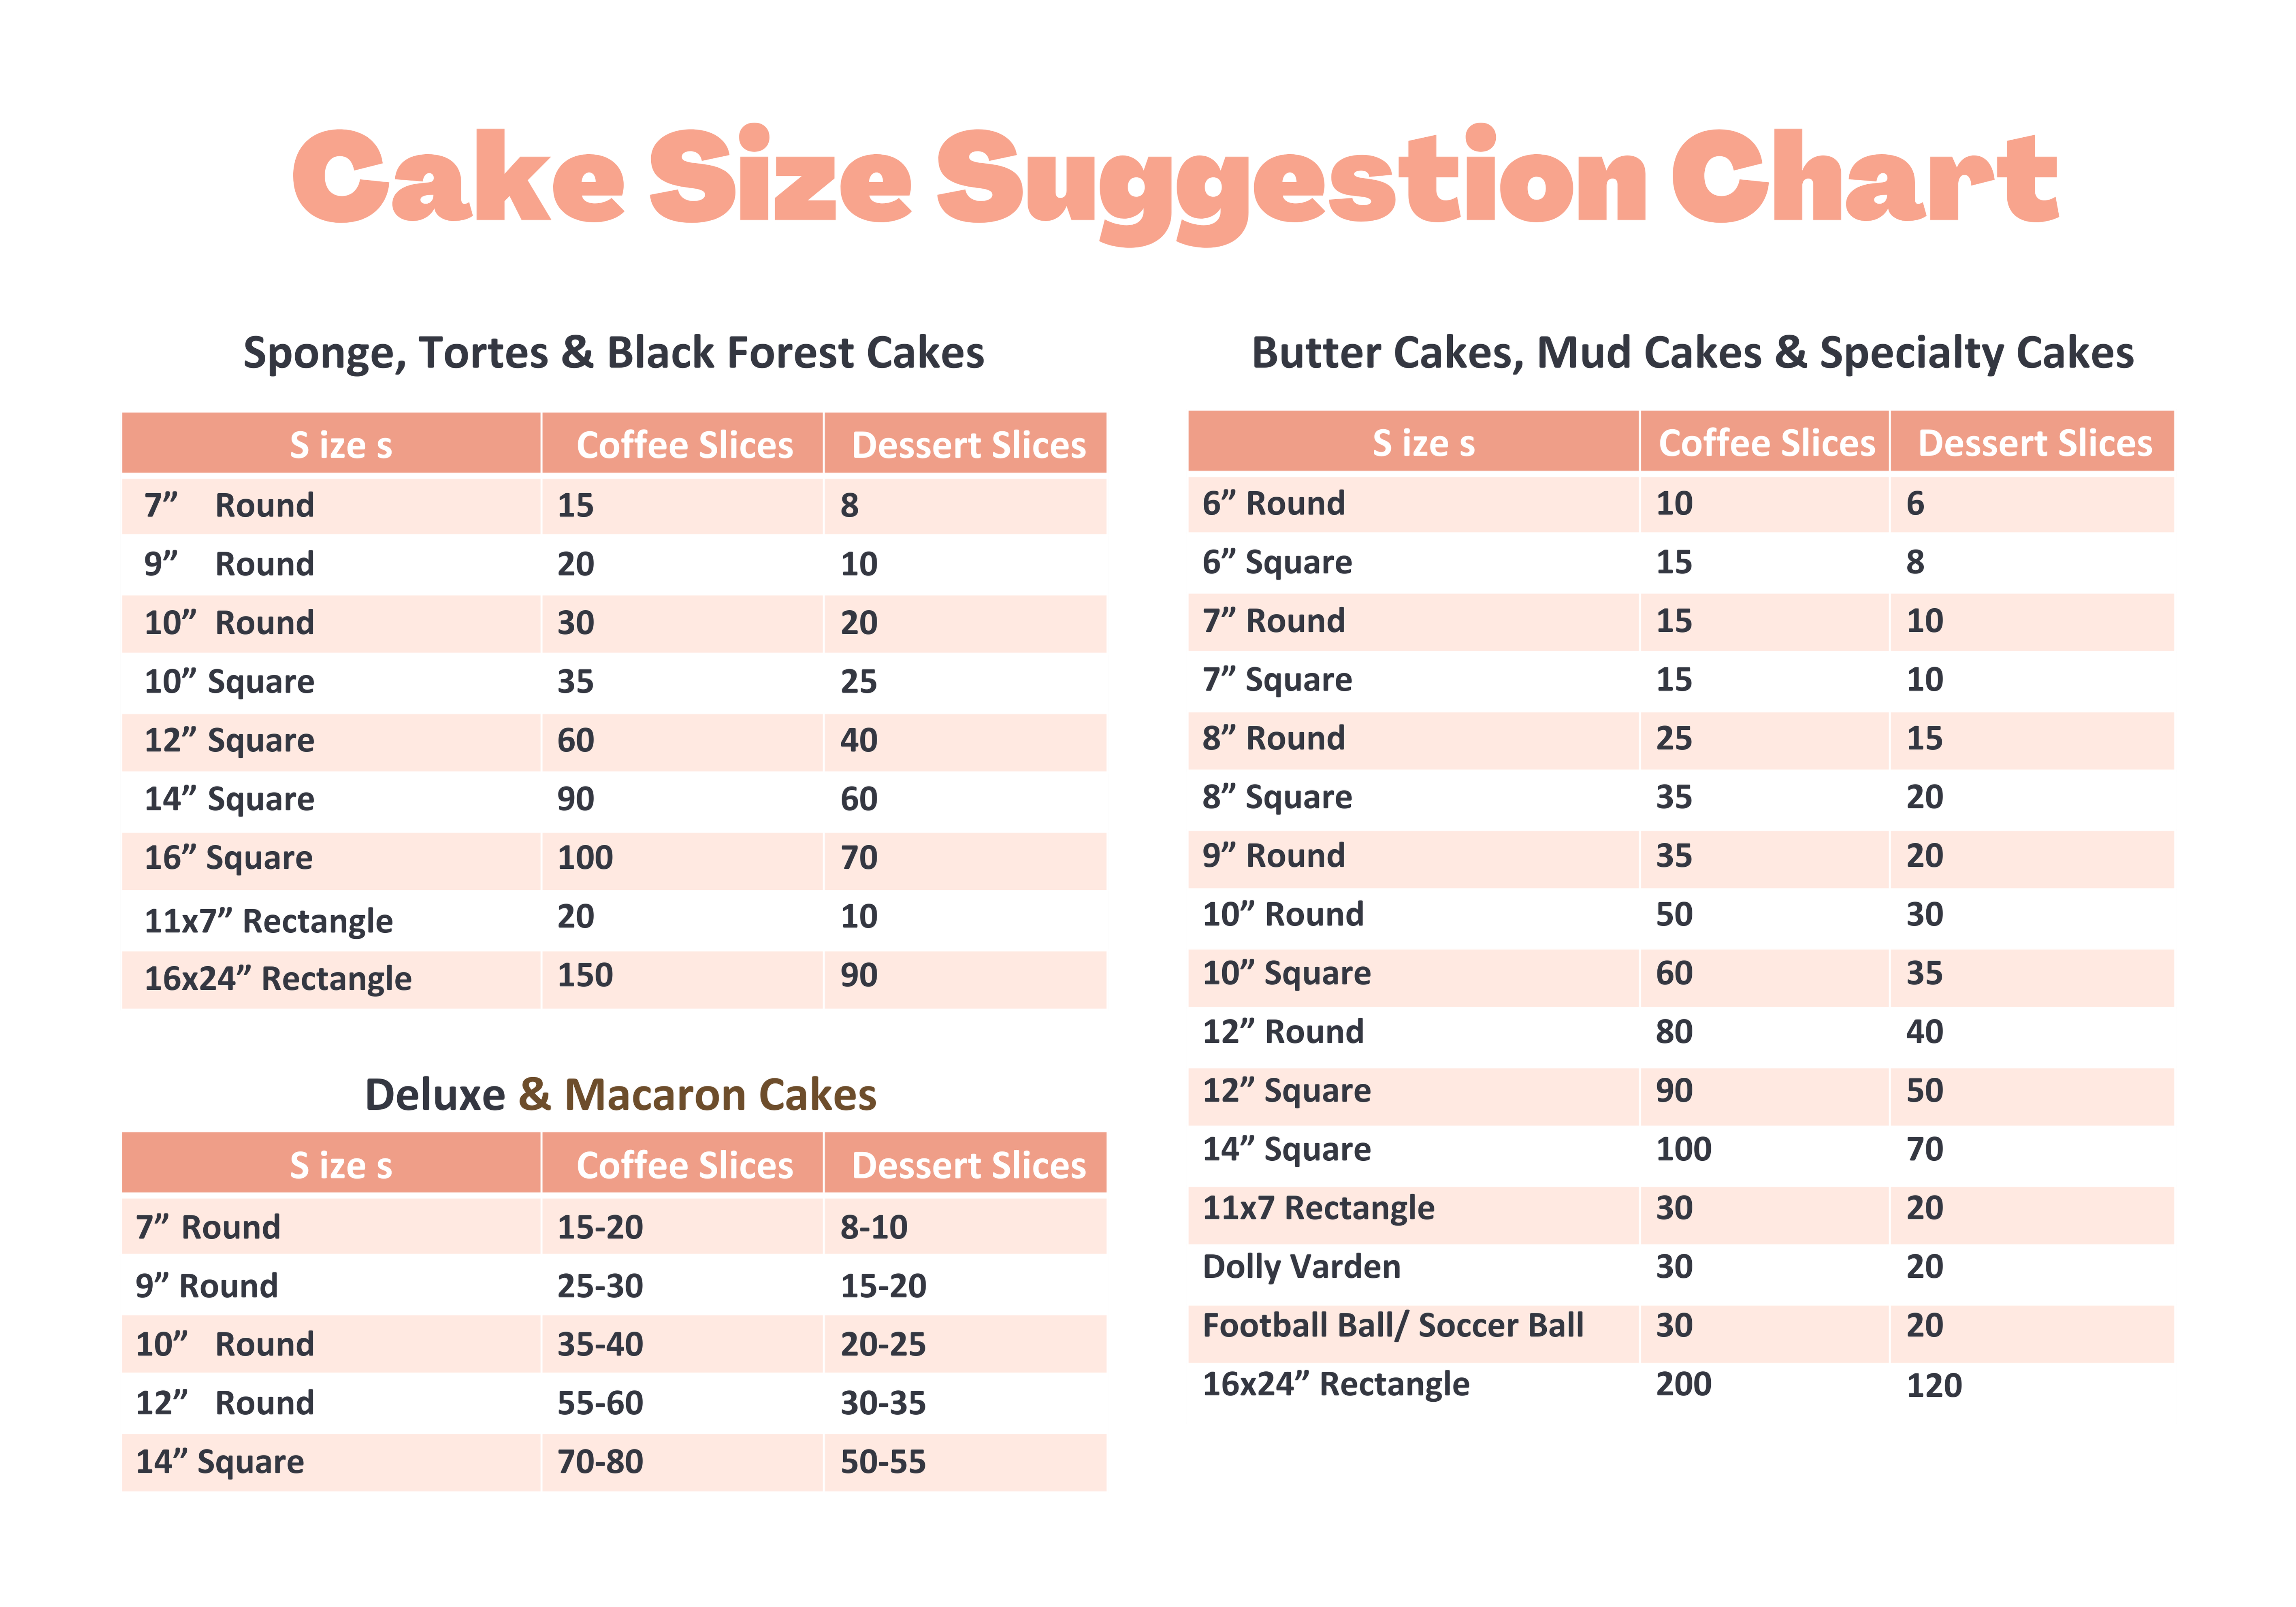The height and width of the screenshot is (1607, 2296).
Task: Click the 120 dessert slices value
Action: point(1933,1386)
